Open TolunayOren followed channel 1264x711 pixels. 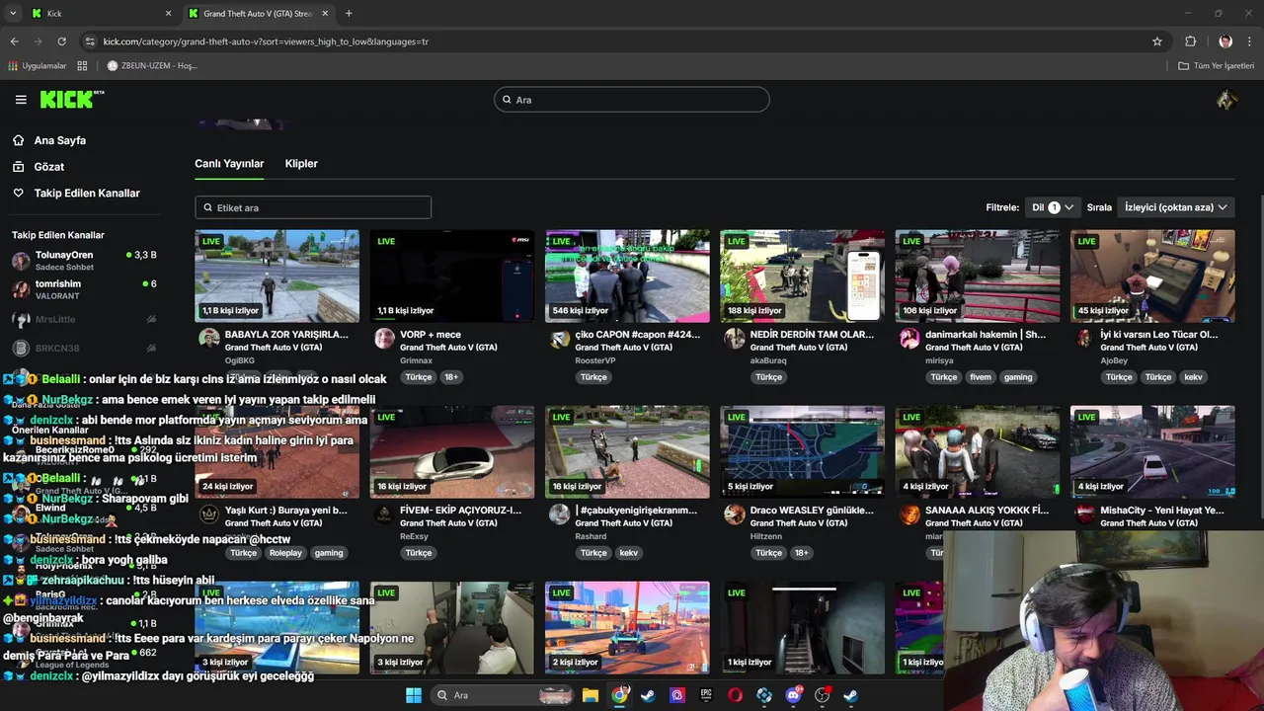84,261
